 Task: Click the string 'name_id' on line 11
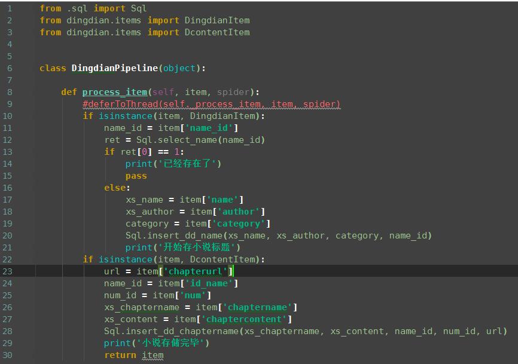[209, 128]
